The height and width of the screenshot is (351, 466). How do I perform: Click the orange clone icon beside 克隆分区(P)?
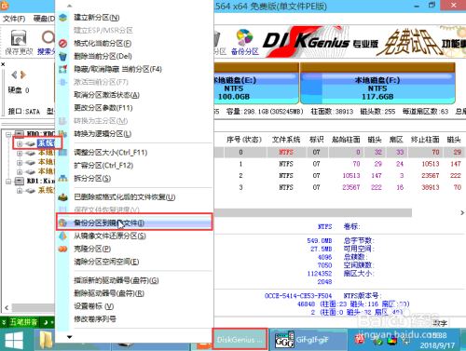click(x=63, y=249)
